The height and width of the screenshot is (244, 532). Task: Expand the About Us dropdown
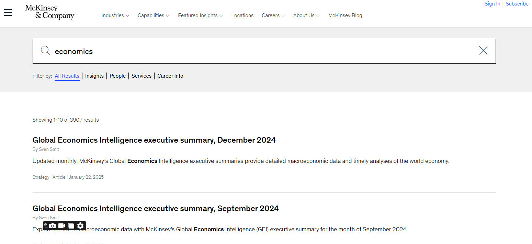point(306,15)
